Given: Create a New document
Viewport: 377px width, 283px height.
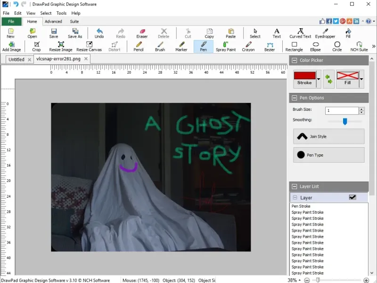Looking at the screenshot, I should tap(10, 33).
